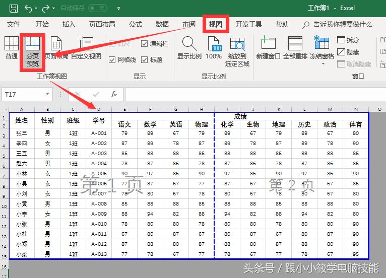Click the 体育 column heading cell

(x=355, y=124)
